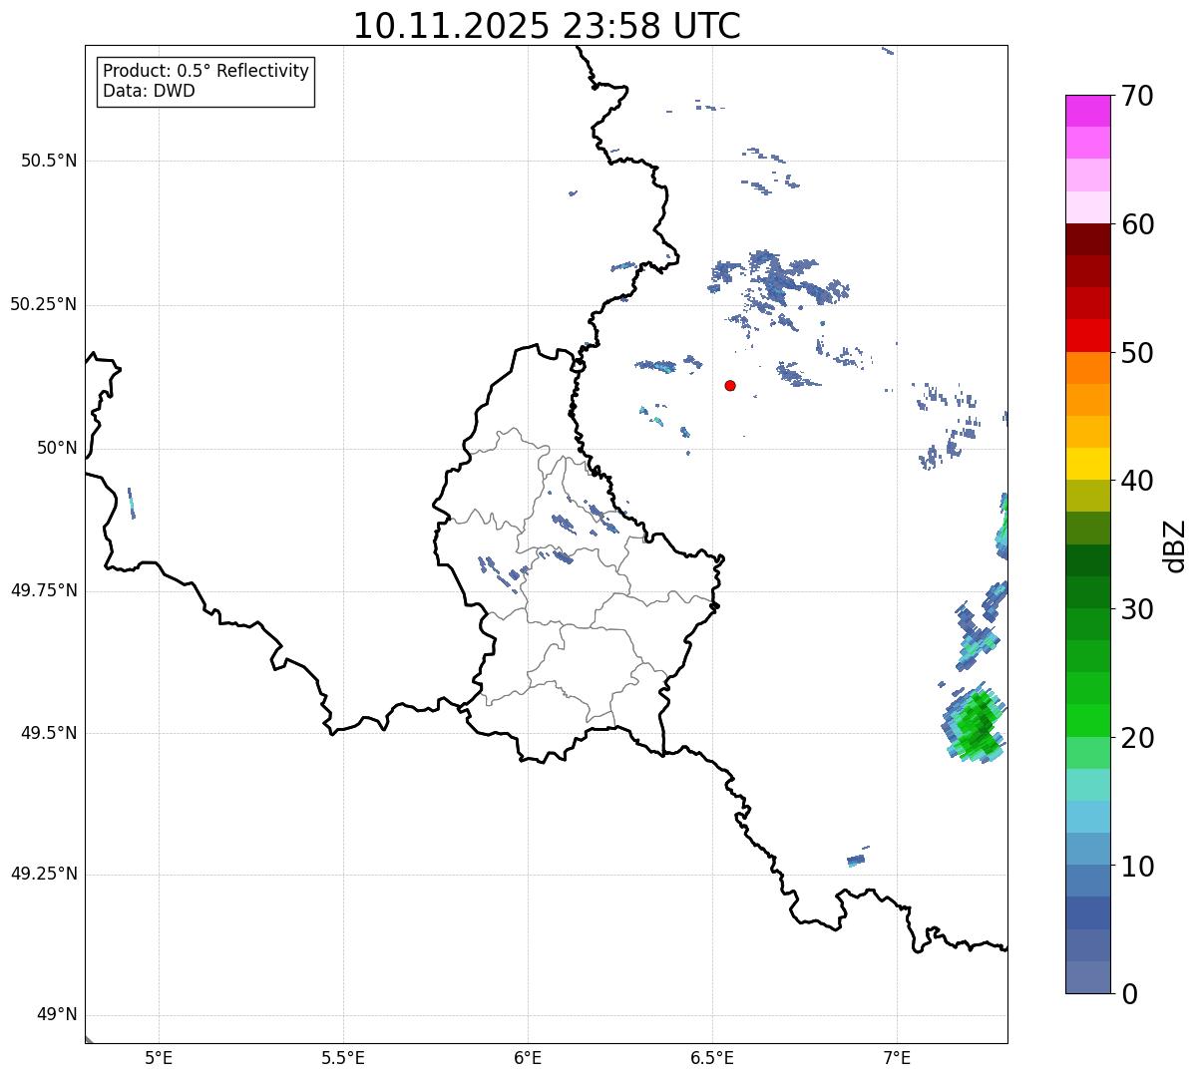Click the 50.5°N latitude label
1199x1078 pixels.
pyautogui.click(x=48, y=161)
